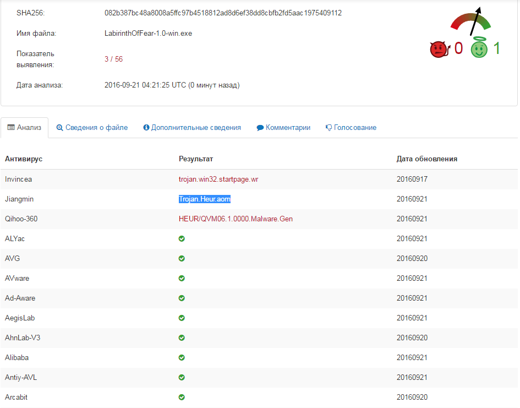Click the Имя файла label
Image resolution: width=520 pixels, height=408 pixels.
click(36, 33)
